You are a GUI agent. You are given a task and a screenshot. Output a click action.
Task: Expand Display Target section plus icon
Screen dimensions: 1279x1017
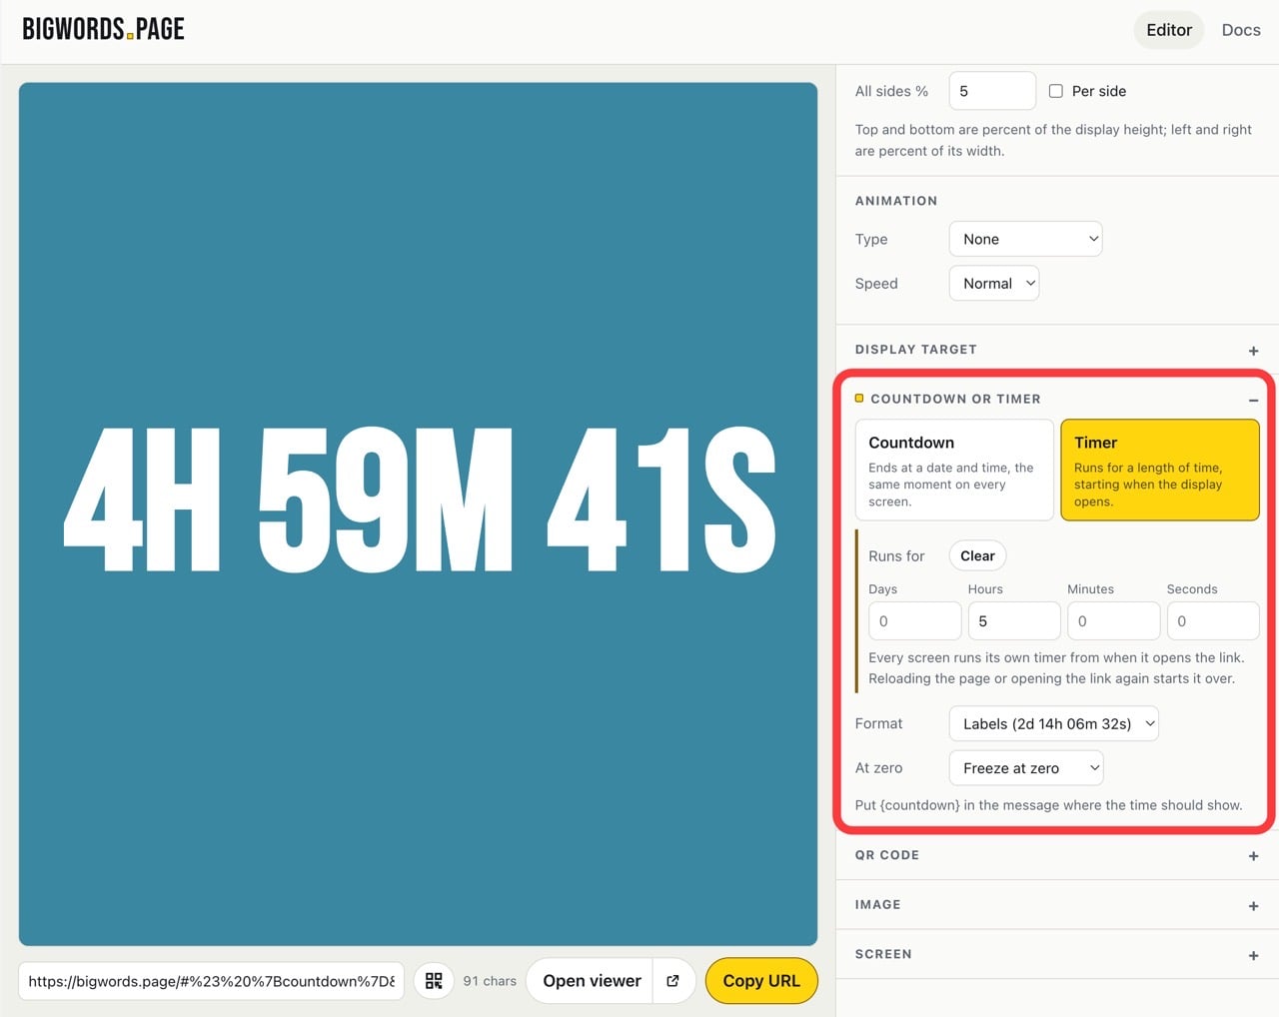[x=1253, y=351]
